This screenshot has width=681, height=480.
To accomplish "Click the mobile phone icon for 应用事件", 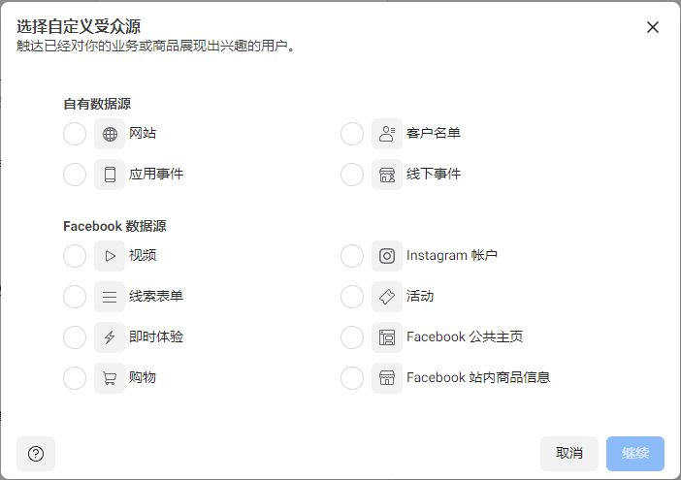I will (110, 175).
